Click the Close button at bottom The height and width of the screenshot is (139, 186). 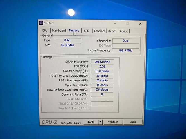click(133, 122)
